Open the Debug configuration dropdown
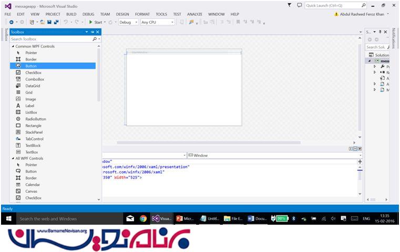The height and width of the screenshot is (252, 400). [128, 23]
